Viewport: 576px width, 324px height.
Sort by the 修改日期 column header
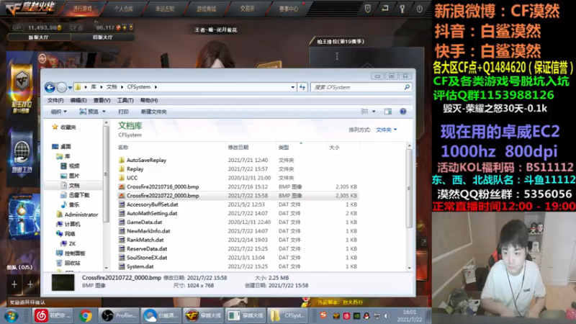click(238, 148)
